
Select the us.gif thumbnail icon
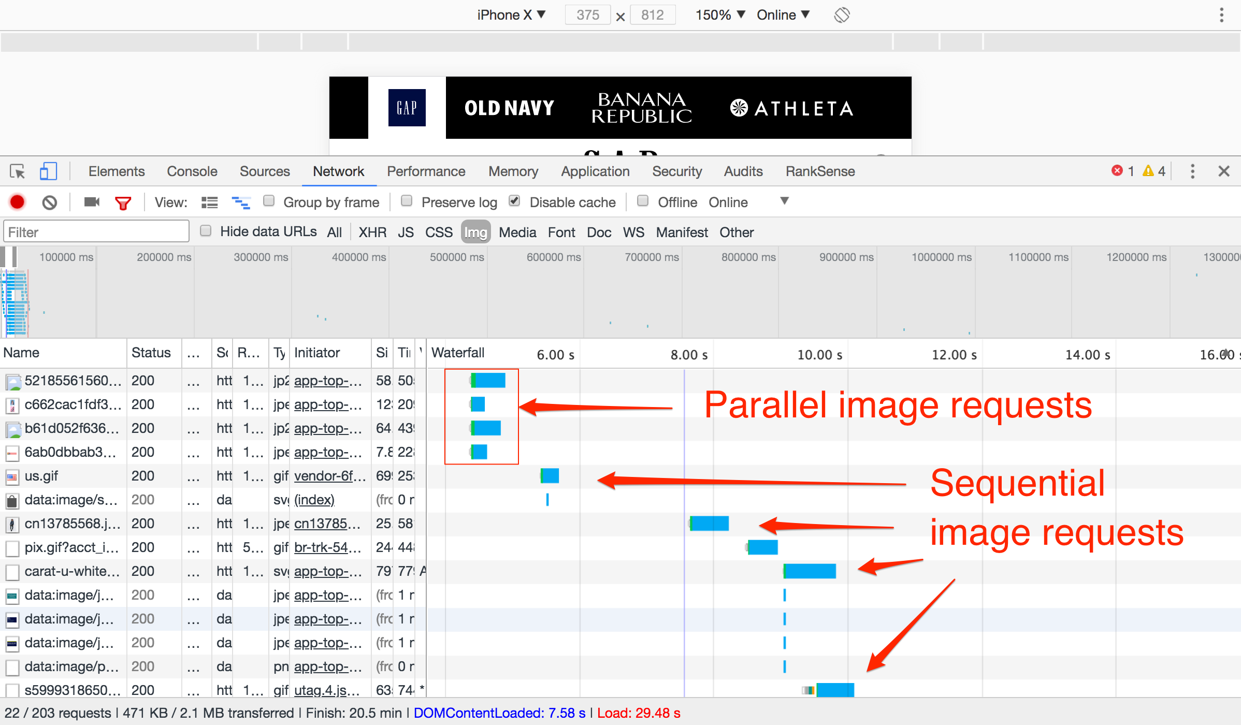[12, 476]
